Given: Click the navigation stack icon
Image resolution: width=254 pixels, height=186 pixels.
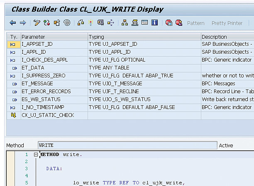Looking at the screenshot, I should point(135,23).
